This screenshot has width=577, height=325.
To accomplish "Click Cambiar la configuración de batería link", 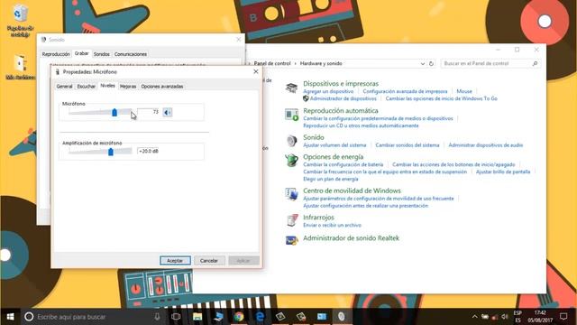I will click(x=343, y=164).
